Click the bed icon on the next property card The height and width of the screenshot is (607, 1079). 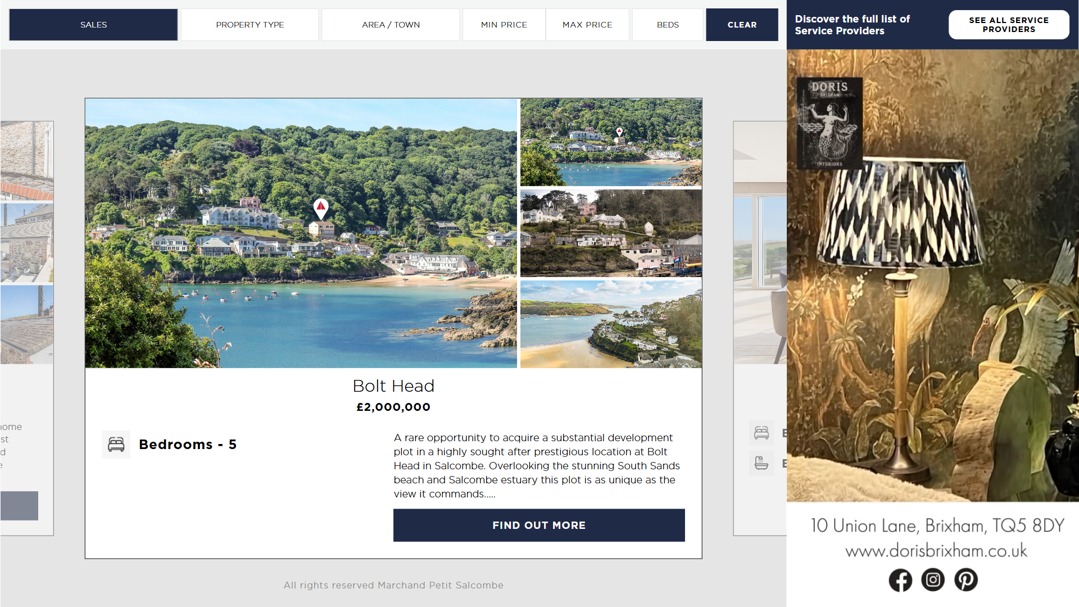761,433
